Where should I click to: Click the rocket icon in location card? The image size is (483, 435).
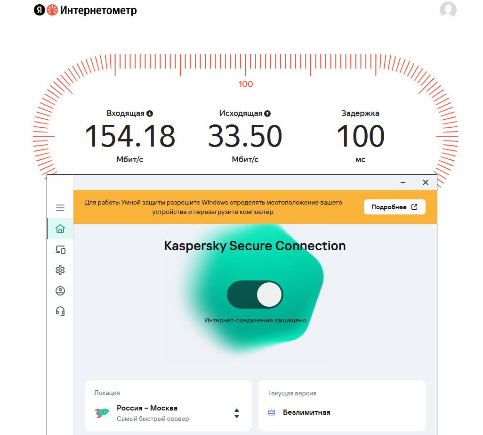[x=102, y=412]
